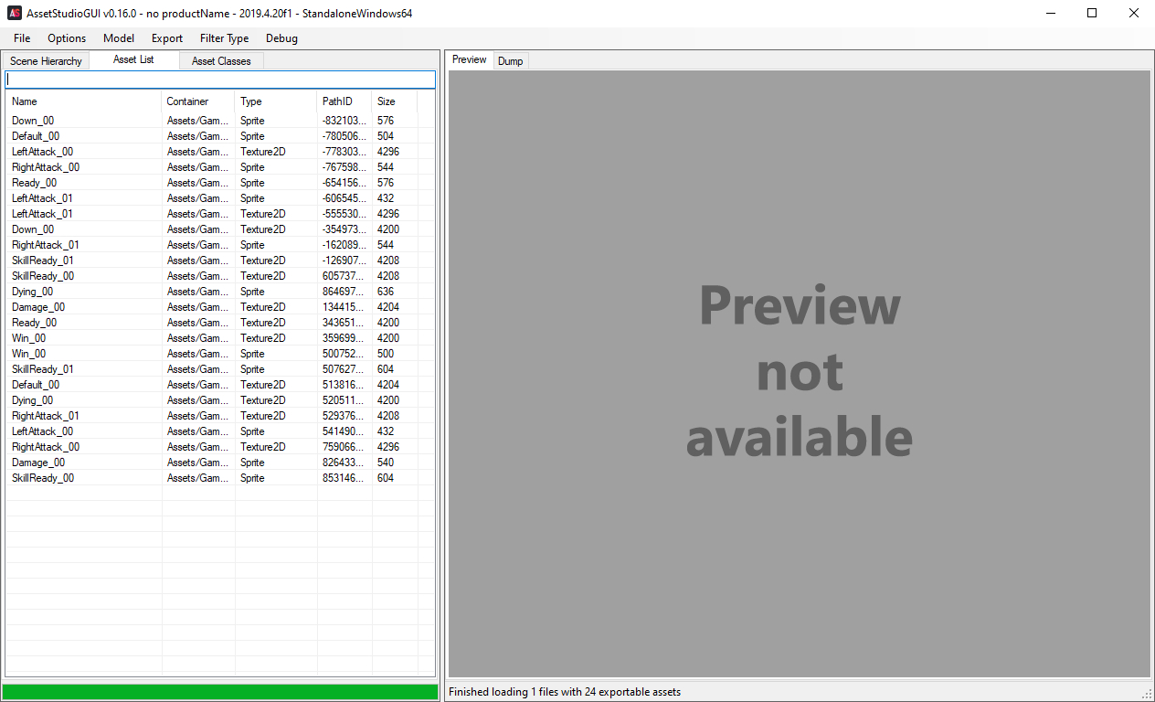1155x702 pixels.
Task: Sort list by the Type column header
Action: (274, 101)
